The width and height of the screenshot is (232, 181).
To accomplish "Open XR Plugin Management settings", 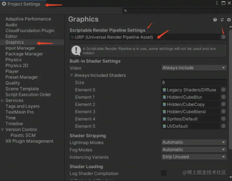I will tap(29, 141).
